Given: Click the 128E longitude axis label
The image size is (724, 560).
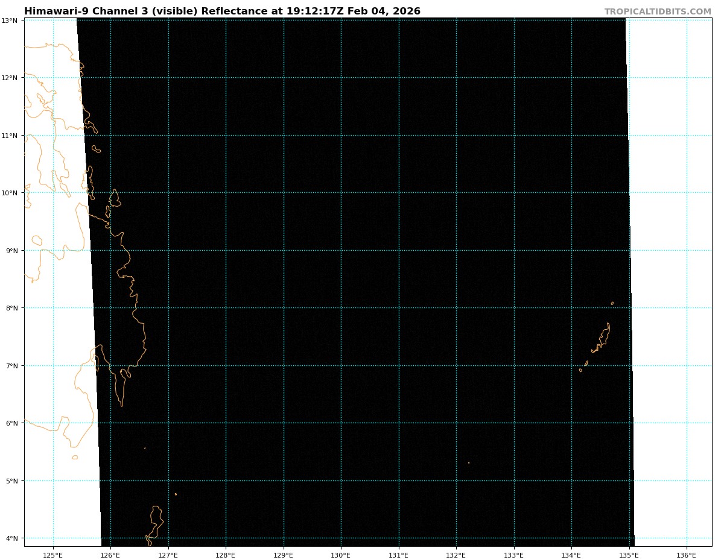Looking at the screenshot, I should coord(226,555).
